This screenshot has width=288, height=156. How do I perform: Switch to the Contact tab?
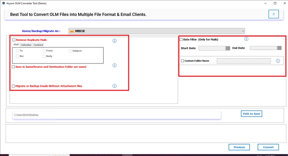pyautogui.click(x=38, y=45)
